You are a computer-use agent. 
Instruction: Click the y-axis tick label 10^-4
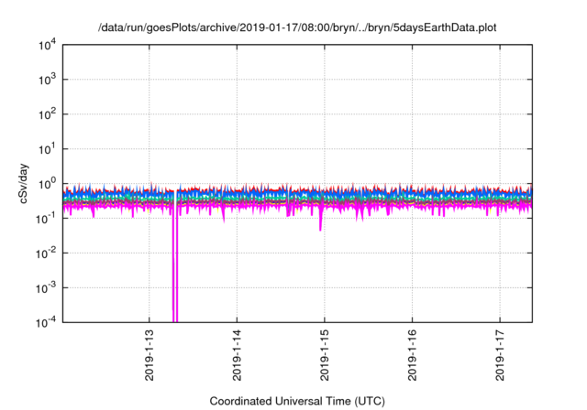pyautogui.click(x=46, y=322)
